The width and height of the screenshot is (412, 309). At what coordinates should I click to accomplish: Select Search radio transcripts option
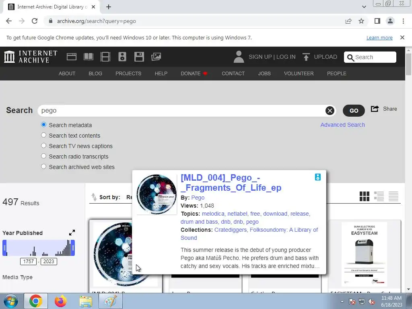43,156
